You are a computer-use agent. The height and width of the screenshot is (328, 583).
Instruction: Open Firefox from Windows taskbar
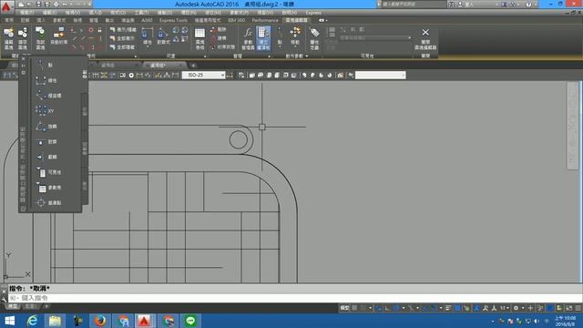tap(100, 321)
